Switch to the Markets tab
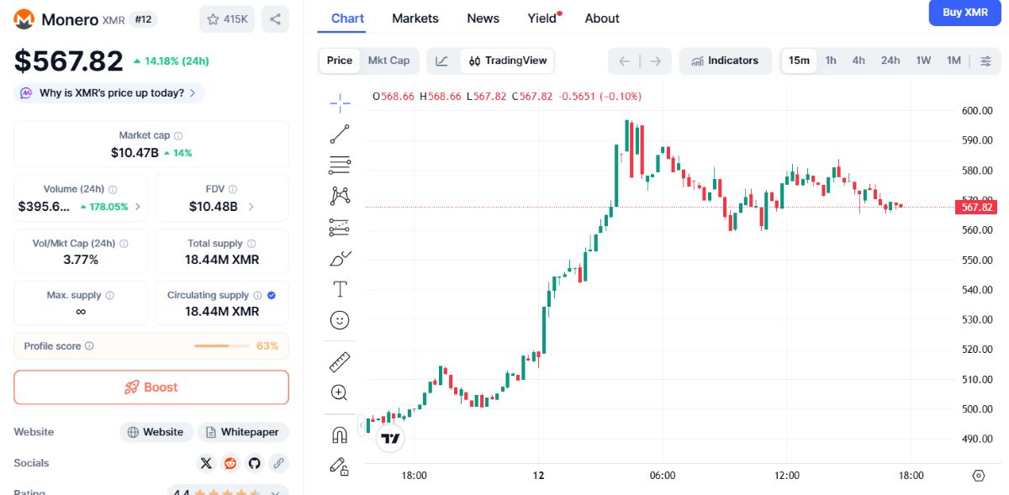Viewport: 1009px width, 495px height. (x=415, y=18)
